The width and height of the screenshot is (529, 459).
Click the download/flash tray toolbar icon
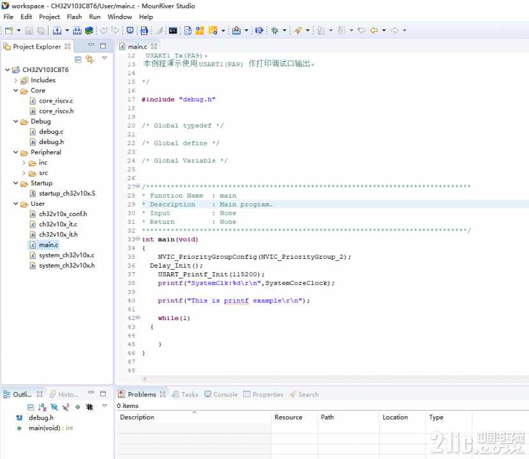(237, 31)
